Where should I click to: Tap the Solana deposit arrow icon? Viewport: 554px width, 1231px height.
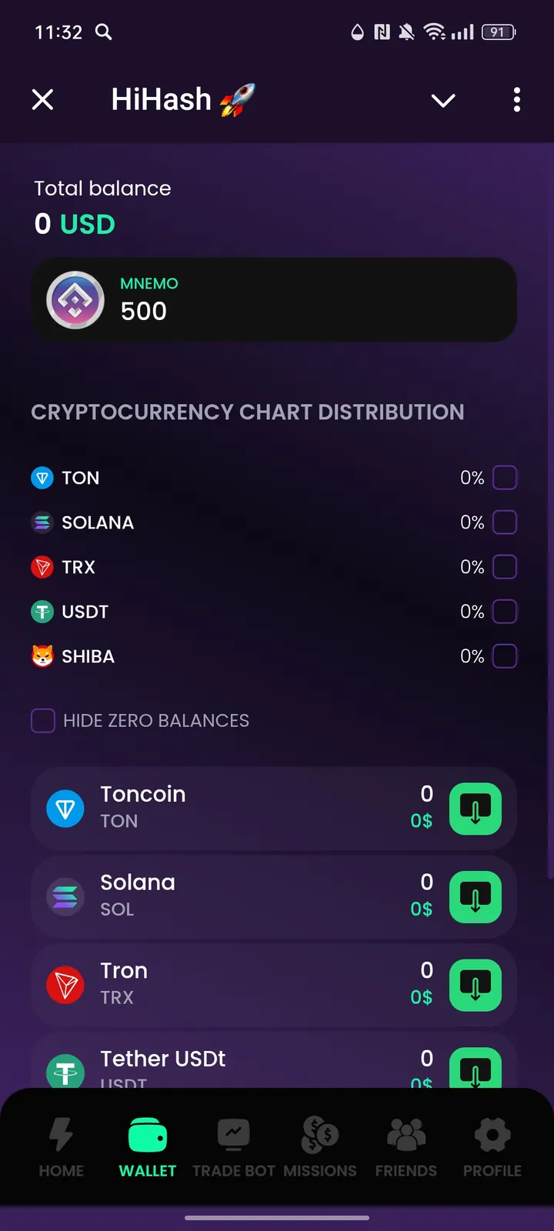coord(475,897)
